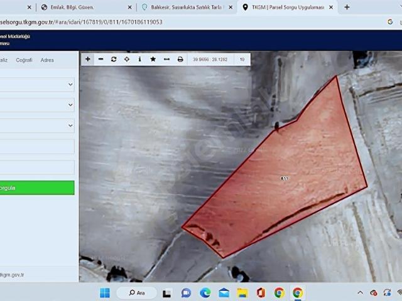Zoom in with the plus map tool
The width and height of the screenshot is (402, 301).
coord(88,59)
